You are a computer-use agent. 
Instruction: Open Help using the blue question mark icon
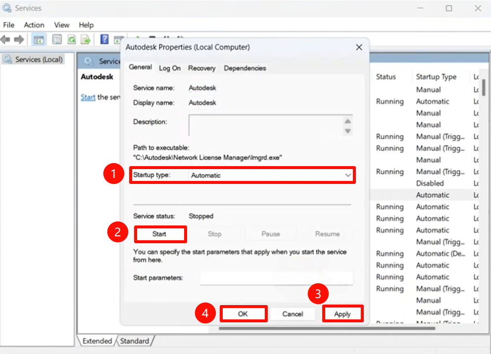coord(104,40)
